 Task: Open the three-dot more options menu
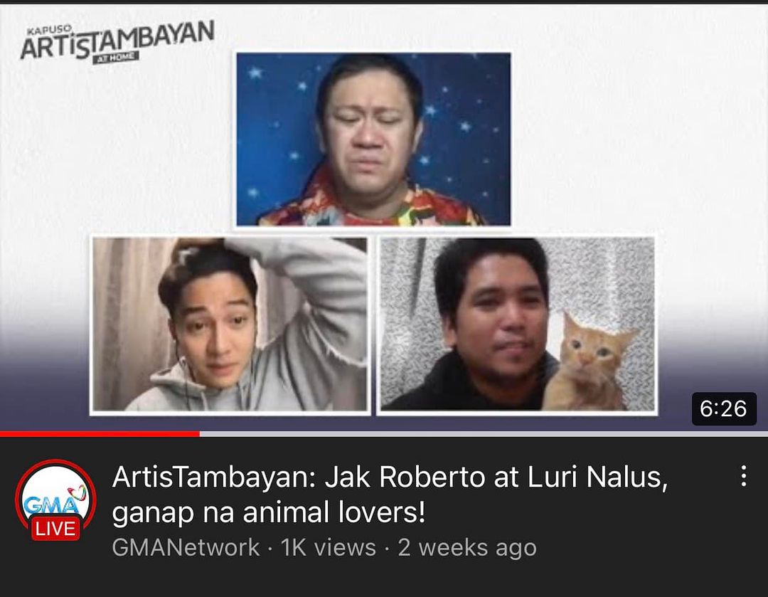click(744, 475)
